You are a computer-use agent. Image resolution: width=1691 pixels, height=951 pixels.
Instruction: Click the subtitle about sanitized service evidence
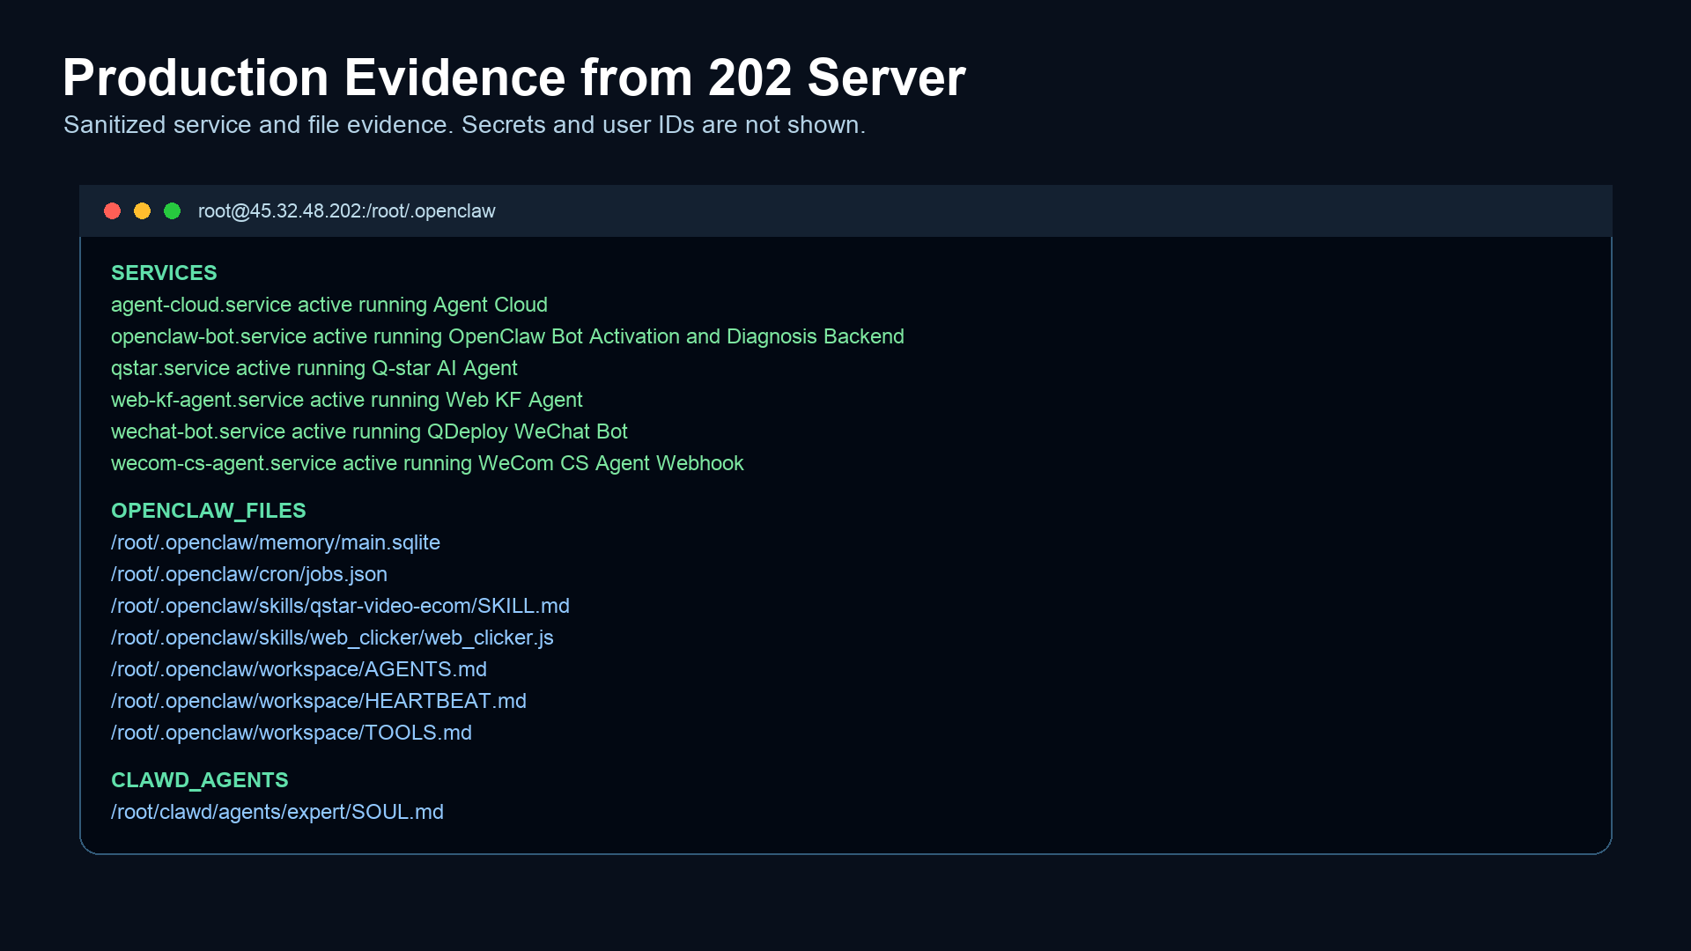point(464,125)
